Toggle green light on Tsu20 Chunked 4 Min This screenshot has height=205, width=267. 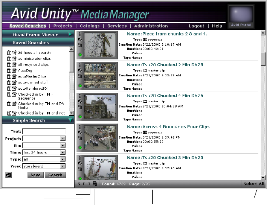[80, 117]
